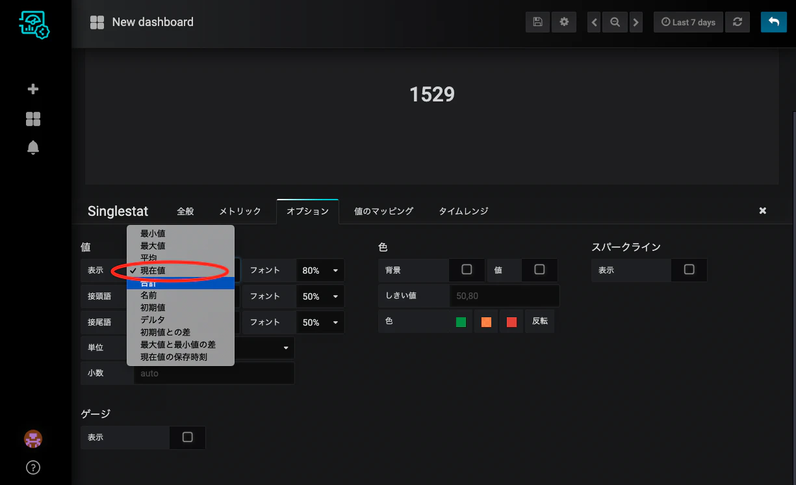This screenshot has width=796, height=485.
Task: Choose 名前 in dropdown list
Action: (x=181, y=295)
